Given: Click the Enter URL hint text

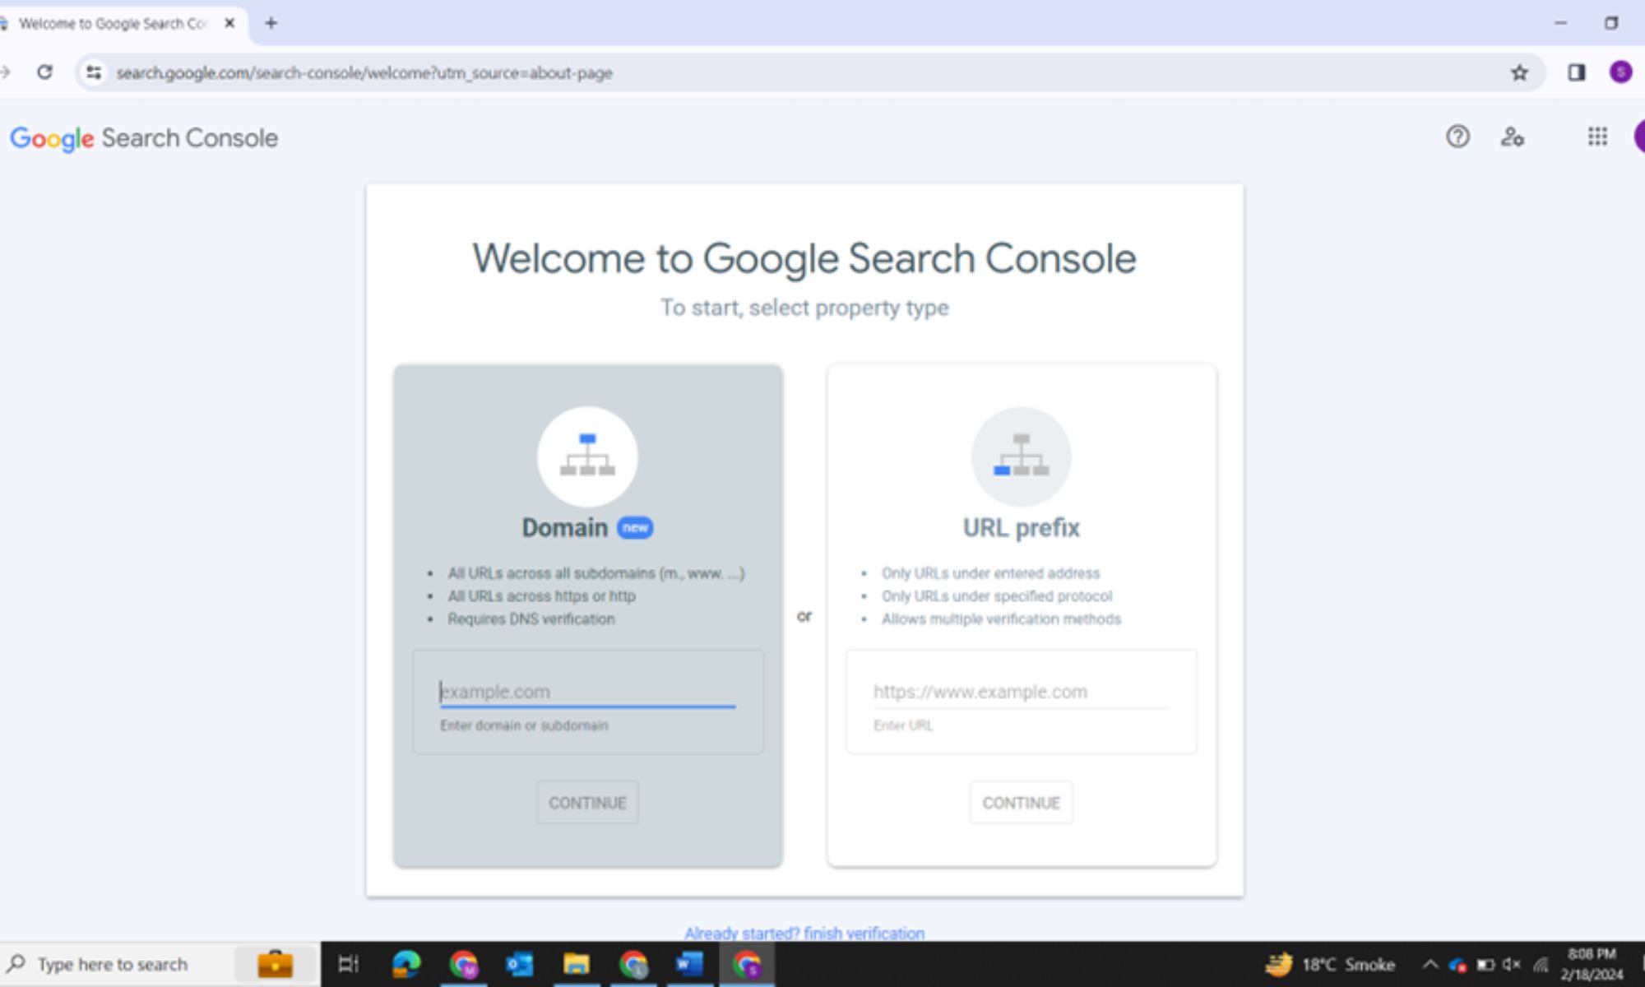Looking at the screenshot, I should 903,725.
